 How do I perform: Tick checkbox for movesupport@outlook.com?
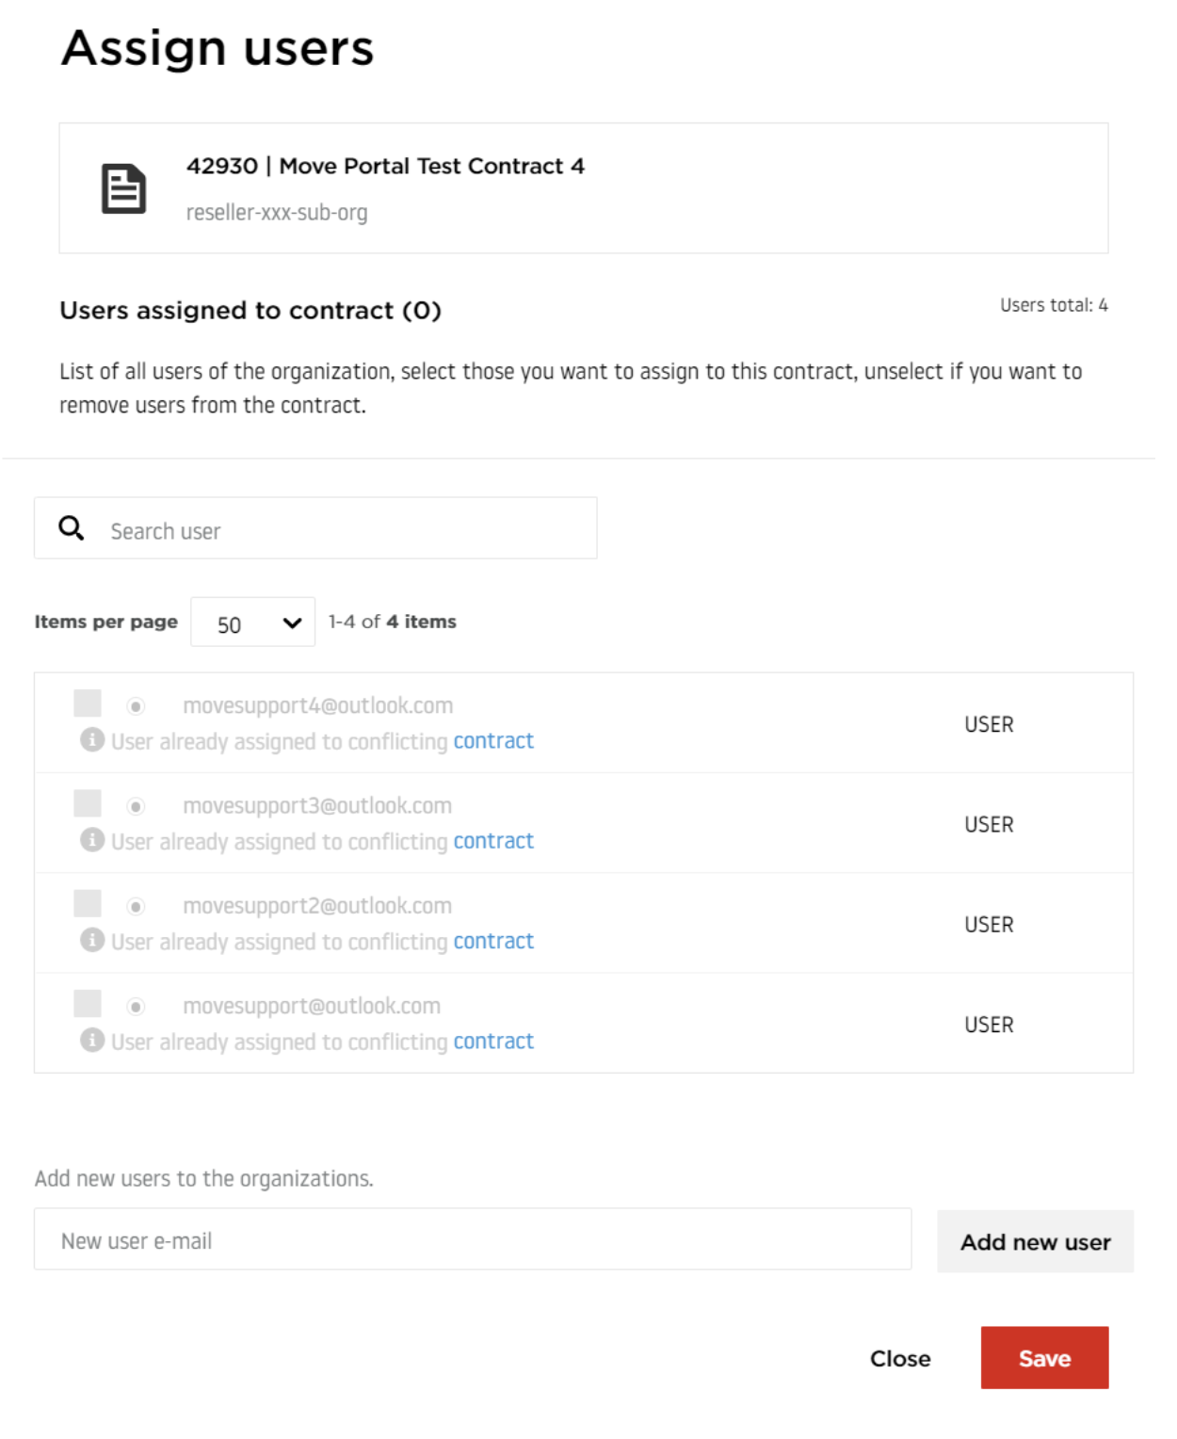[x=88, y=1004]
